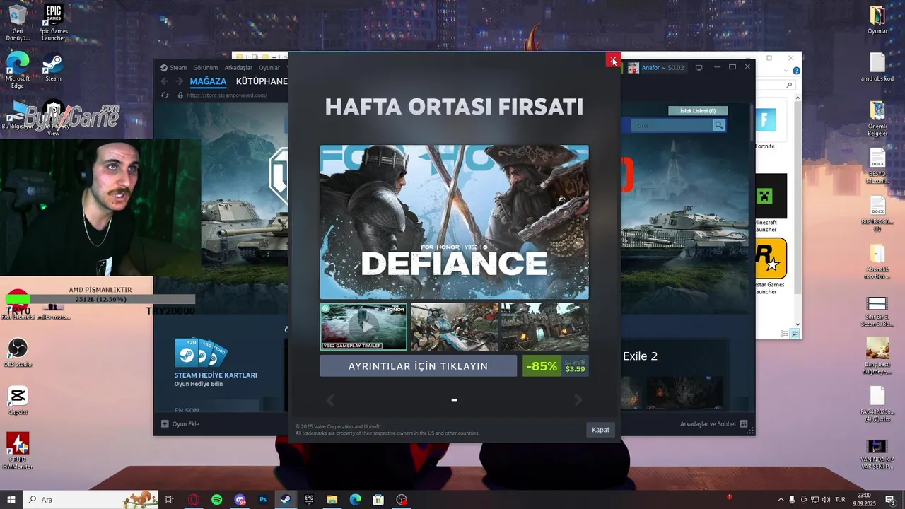Reload the Steam store page
Viewport: 905px width, 509px height.
point(165,95)
